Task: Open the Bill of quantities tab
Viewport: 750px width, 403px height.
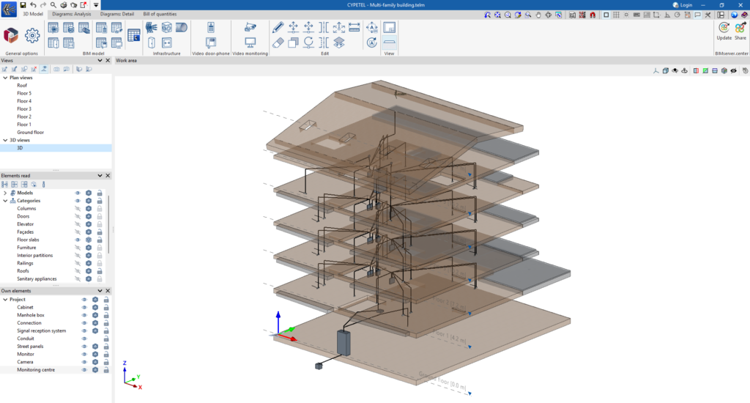Action: (160, 14)
